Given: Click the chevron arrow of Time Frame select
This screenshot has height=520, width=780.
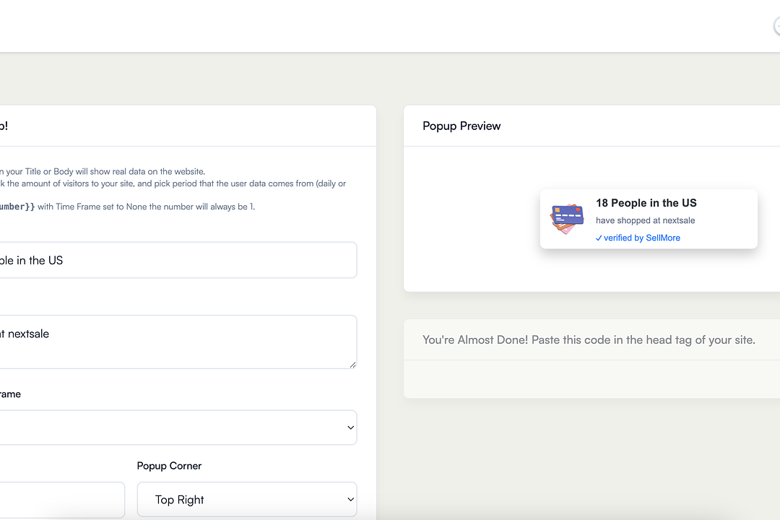Looking at the screenshot, I should point(351,428).
